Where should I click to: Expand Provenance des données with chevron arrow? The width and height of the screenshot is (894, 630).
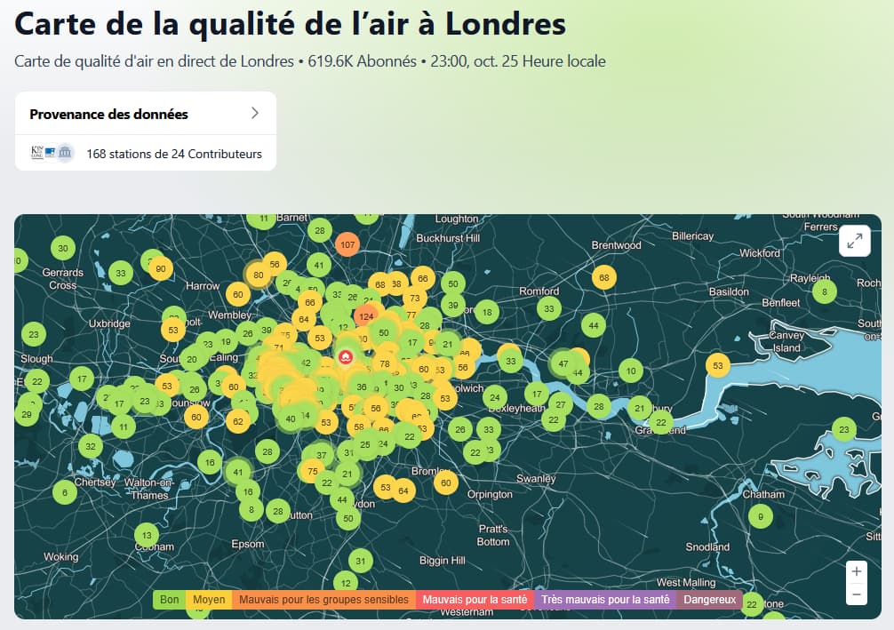point(255,113)
